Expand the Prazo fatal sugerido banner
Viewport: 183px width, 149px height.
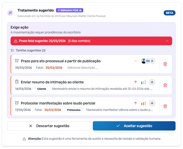167,41
